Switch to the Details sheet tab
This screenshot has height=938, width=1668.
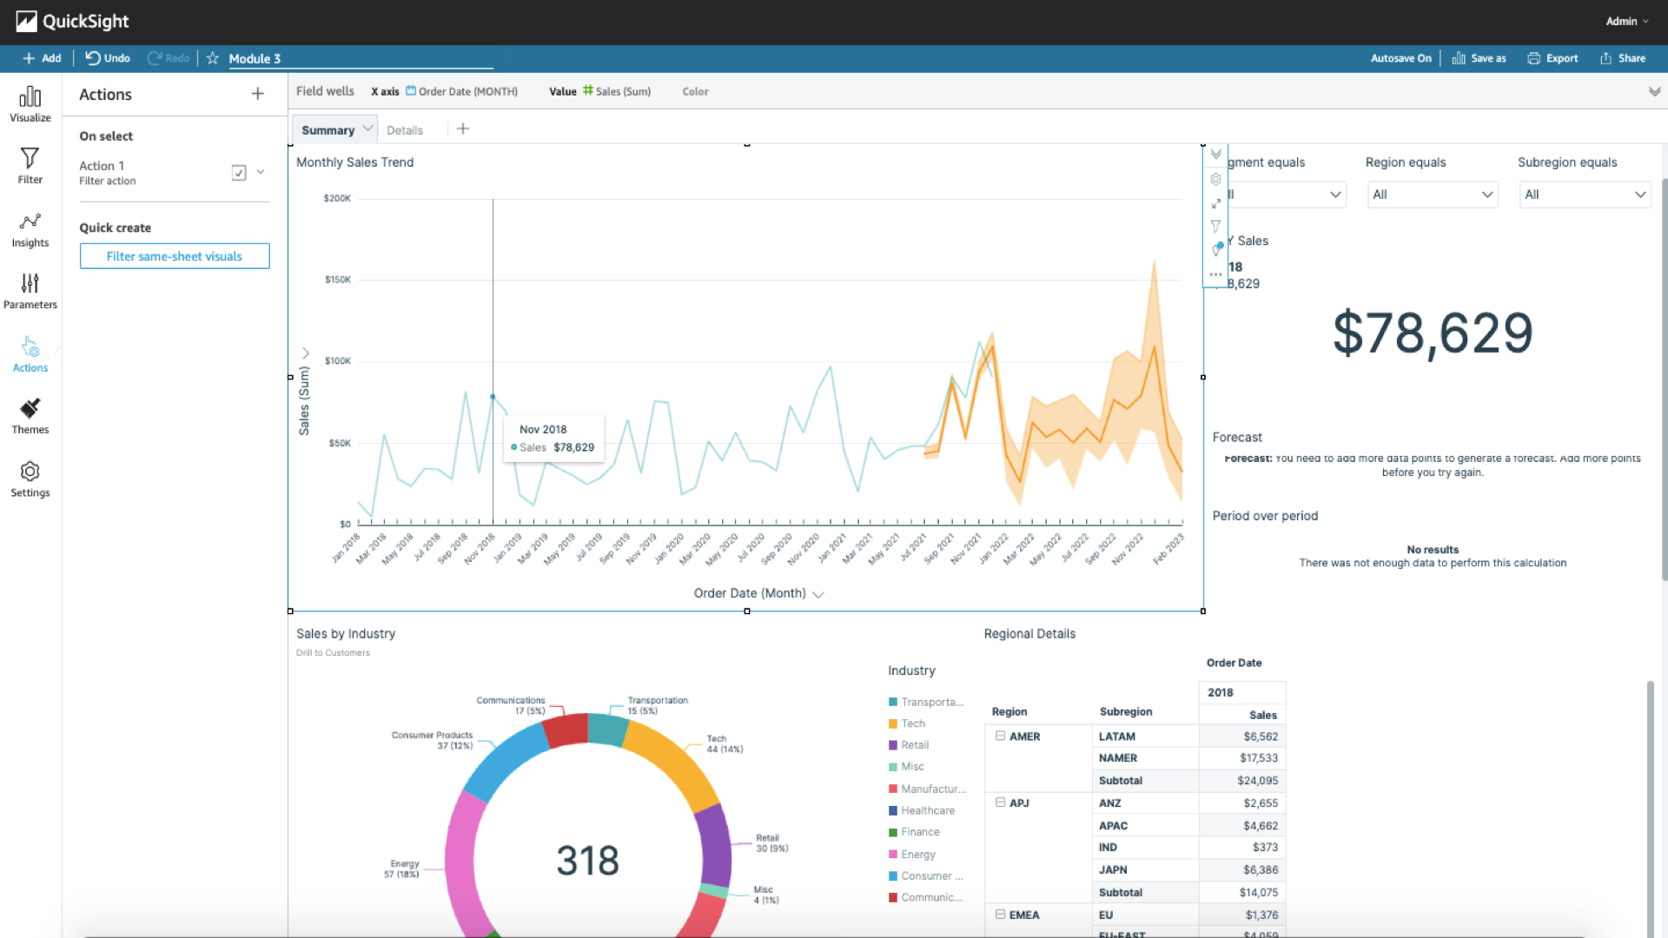(405, 130)
